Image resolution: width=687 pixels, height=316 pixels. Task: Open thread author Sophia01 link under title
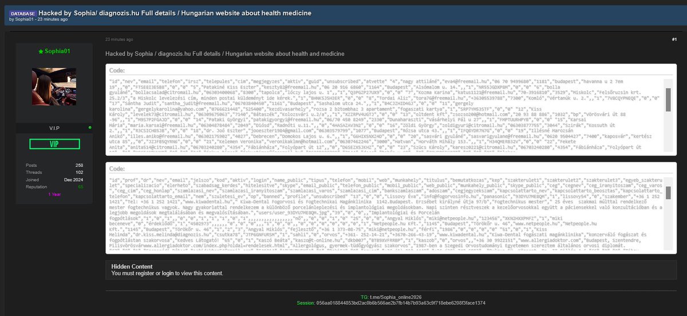(x=24, y=19)
